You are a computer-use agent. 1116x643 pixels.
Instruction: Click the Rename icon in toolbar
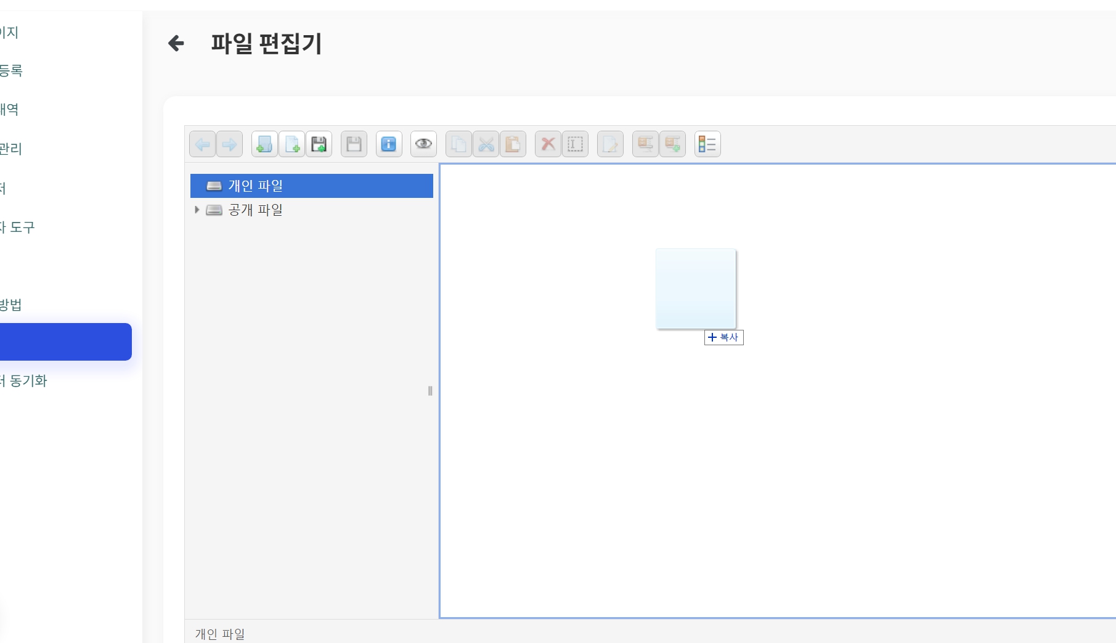575,144
